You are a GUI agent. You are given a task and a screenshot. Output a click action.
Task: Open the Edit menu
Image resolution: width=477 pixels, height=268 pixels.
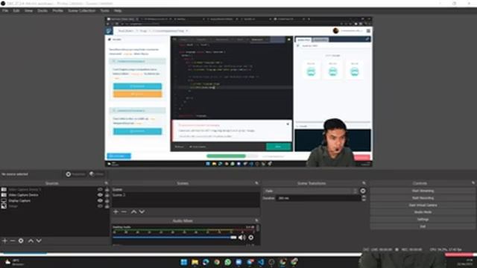16,10
